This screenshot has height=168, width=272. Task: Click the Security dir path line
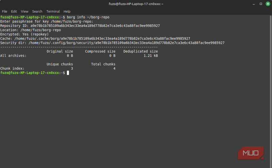click(112, 43)
